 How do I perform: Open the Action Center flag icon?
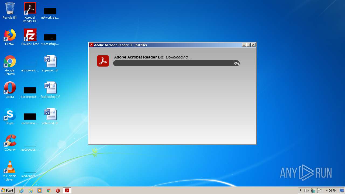pos(319,190)
